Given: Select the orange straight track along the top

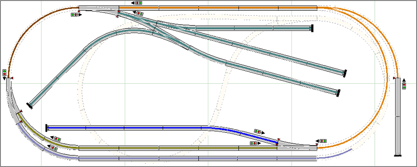Looking at the screenshot, I should 218,8.
